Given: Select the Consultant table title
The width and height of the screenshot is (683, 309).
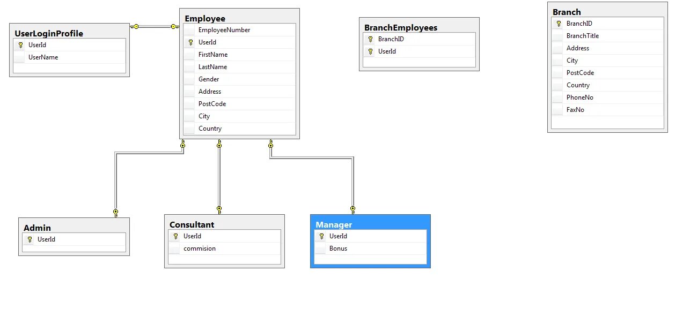Looking at the screenshot, I should [x=192, y=224].
